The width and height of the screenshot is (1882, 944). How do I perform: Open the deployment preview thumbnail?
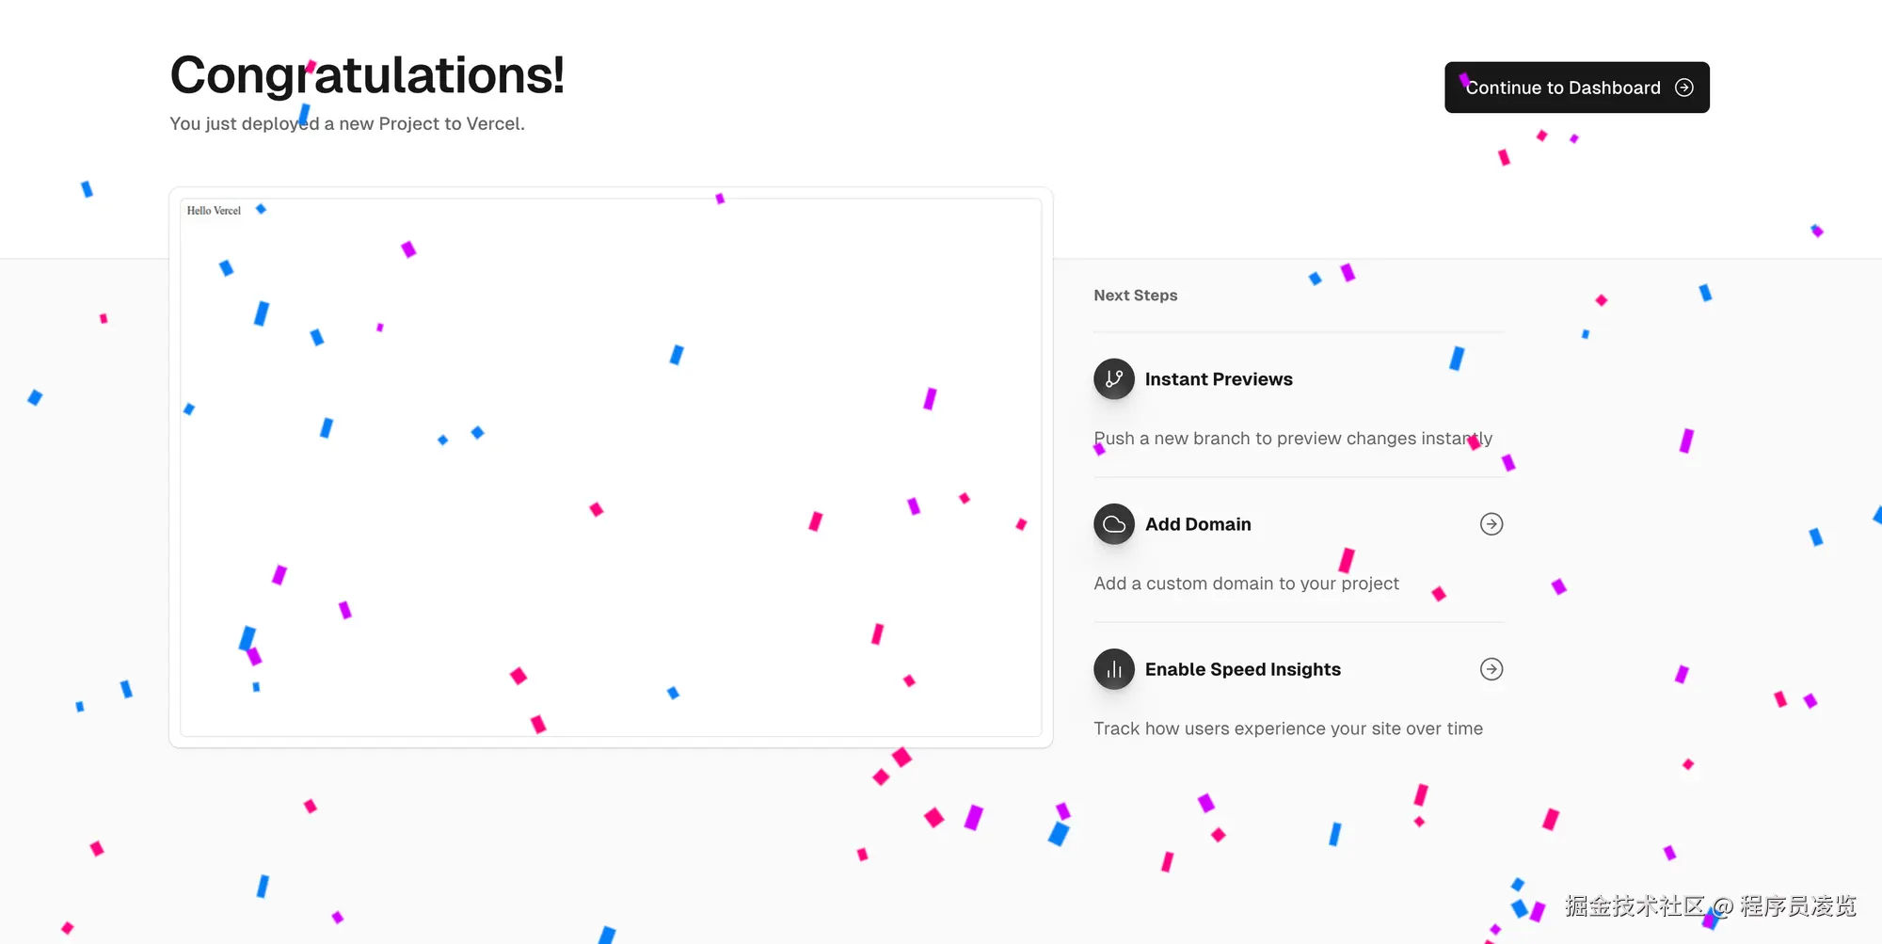click(x=611, y=468)
